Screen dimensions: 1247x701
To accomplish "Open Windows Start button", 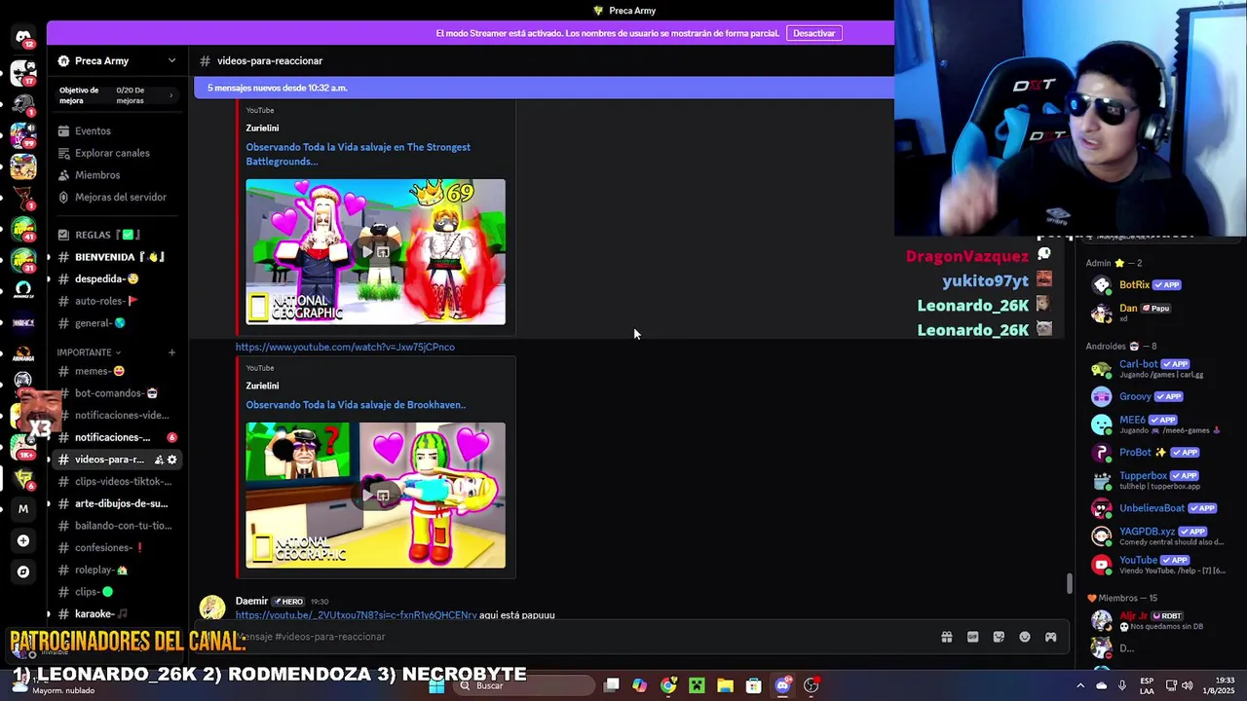I will coord(436,685).
